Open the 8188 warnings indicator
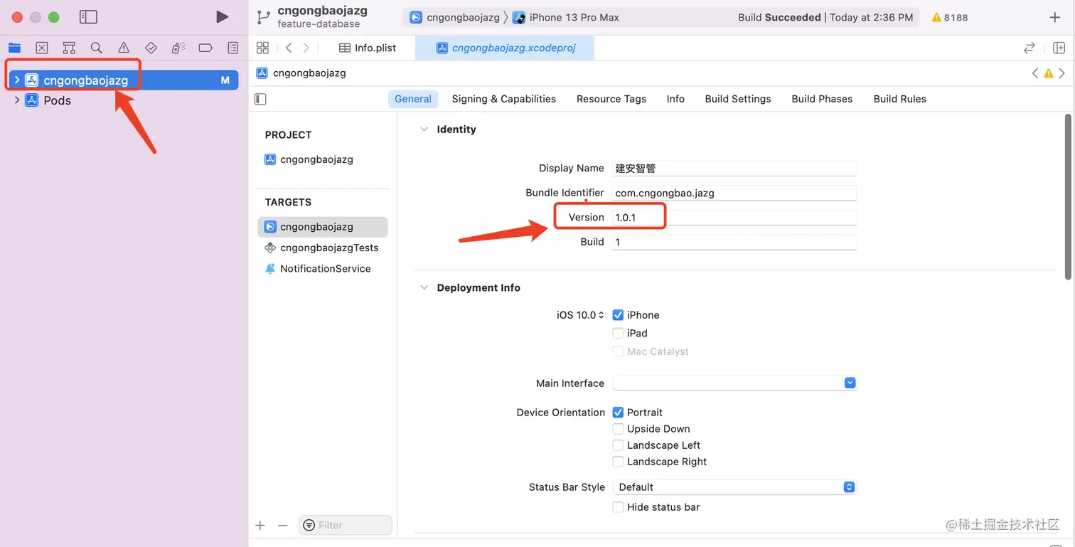The image size is (1075, 547). coord(950,17)
